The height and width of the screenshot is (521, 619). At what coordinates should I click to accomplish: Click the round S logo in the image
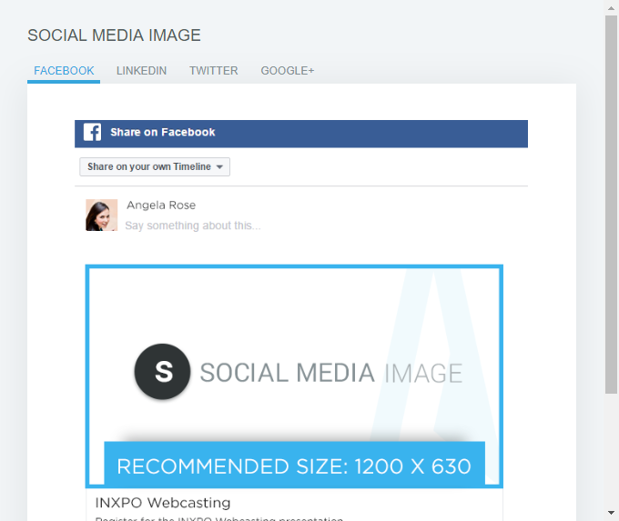click(163, 372)
